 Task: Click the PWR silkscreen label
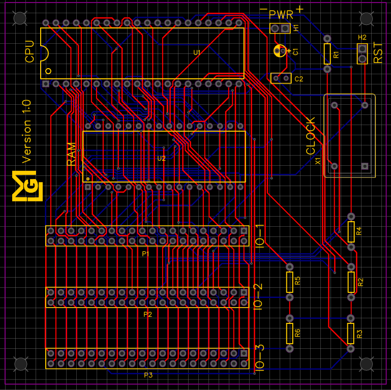[x=281, y=15]
